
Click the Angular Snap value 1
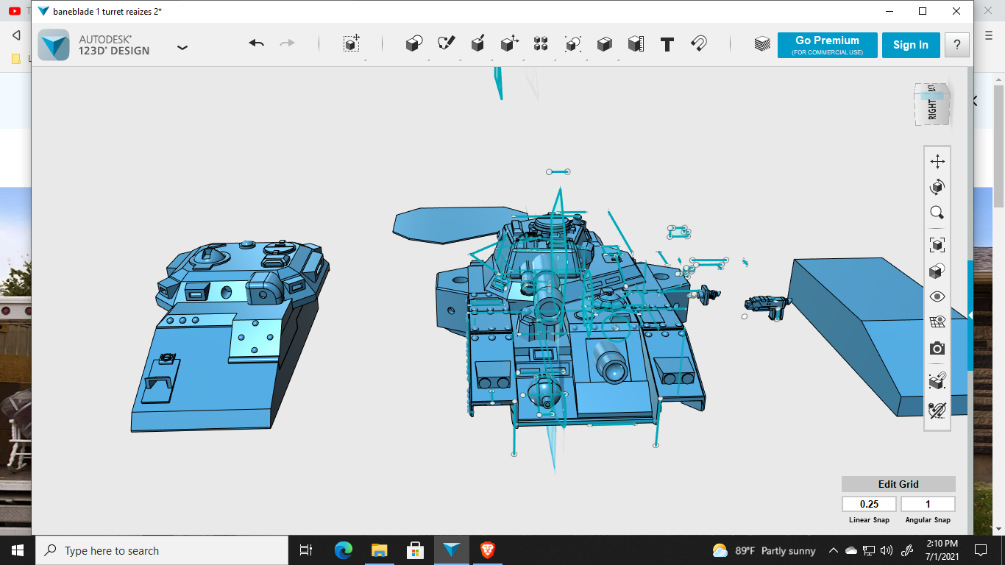click(928, 504)
